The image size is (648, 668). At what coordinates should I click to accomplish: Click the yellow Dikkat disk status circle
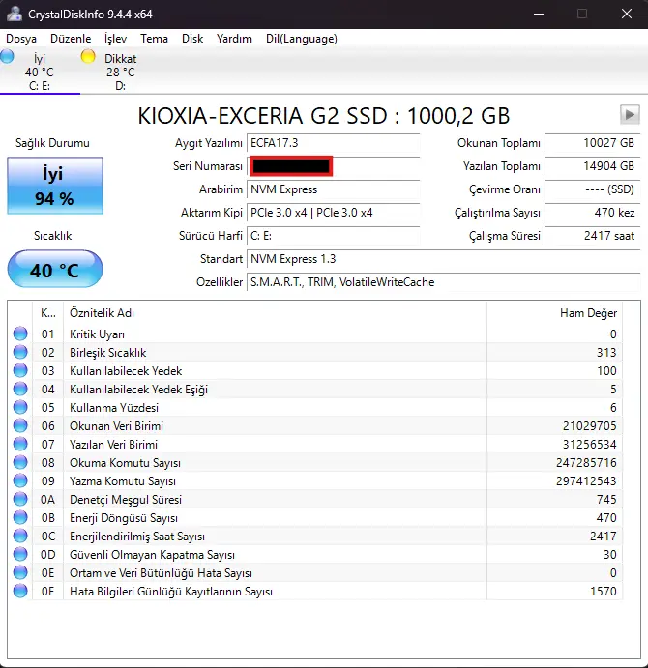pos(88,56)
